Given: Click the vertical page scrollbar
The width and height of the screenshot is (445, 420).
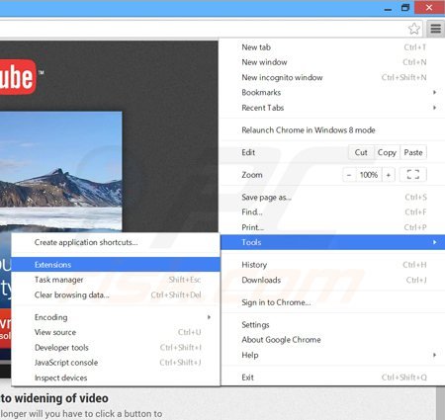Looking at the screenshot, I should pos(440,403).
